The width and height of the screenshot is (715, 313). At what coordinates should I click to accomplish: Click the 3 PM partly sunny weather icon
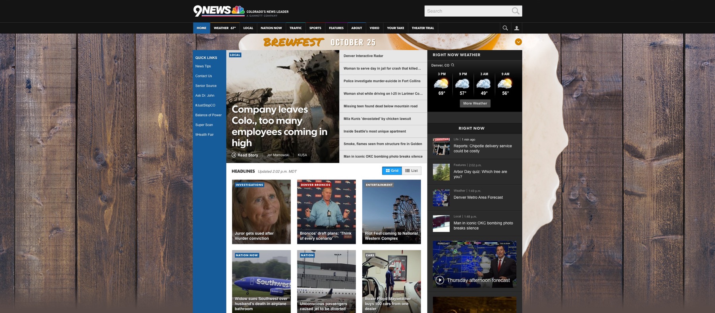pos(441,83)
